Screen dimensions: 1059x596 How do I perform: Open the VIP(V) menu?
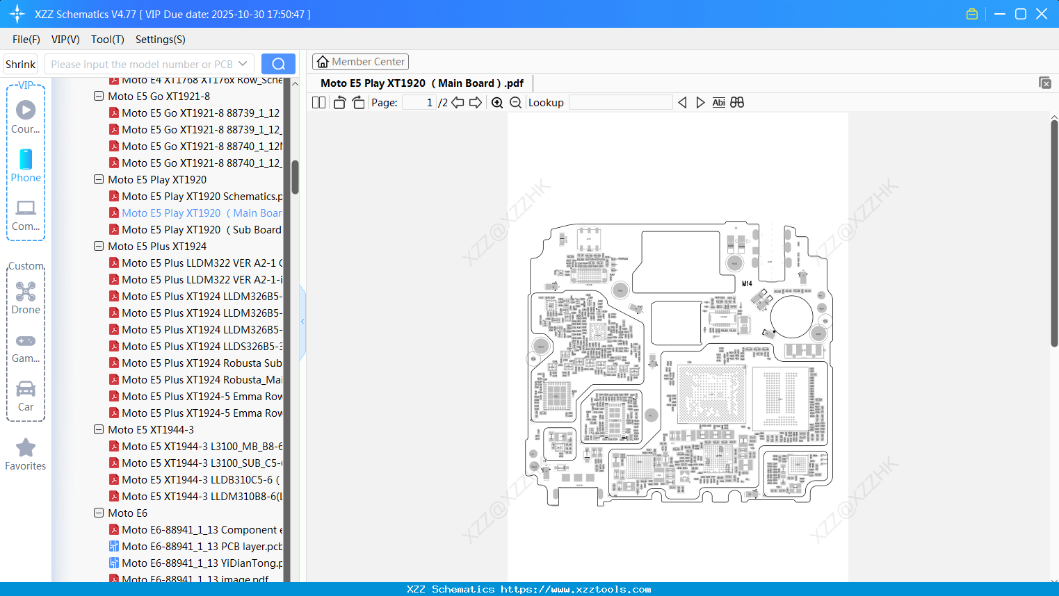coord(65,40)
